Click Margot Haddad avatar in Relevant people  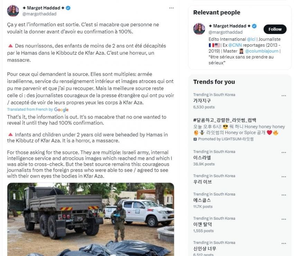tap(199, 29)
